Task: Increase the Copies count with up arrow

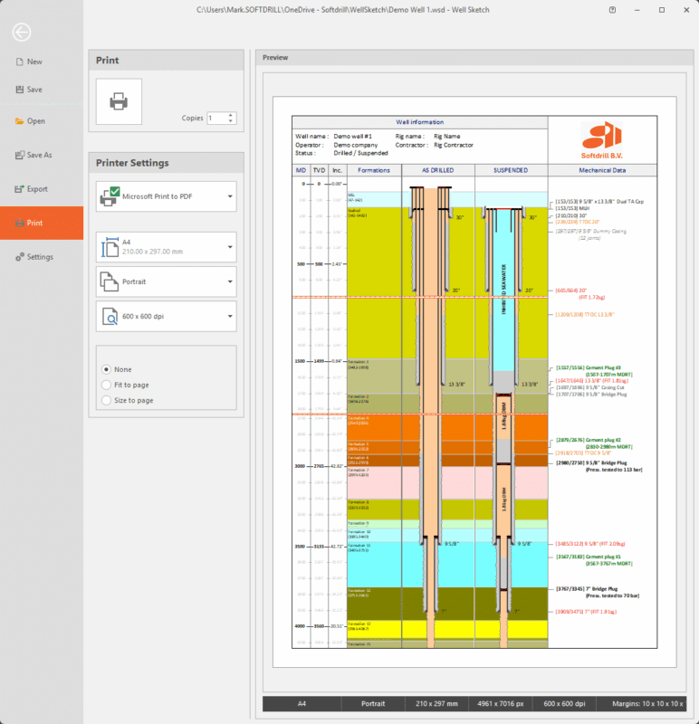Action: [231, 115]
